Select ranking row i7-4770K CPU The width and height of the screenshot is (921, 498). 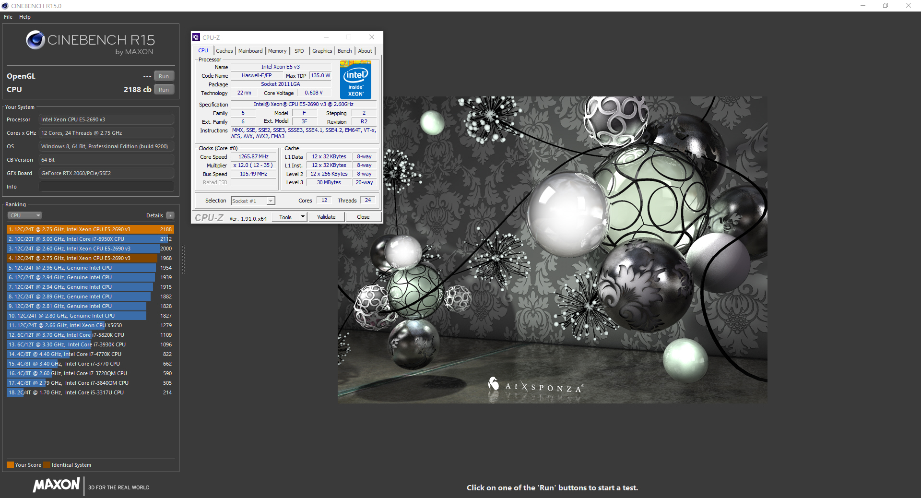point(90,354)
